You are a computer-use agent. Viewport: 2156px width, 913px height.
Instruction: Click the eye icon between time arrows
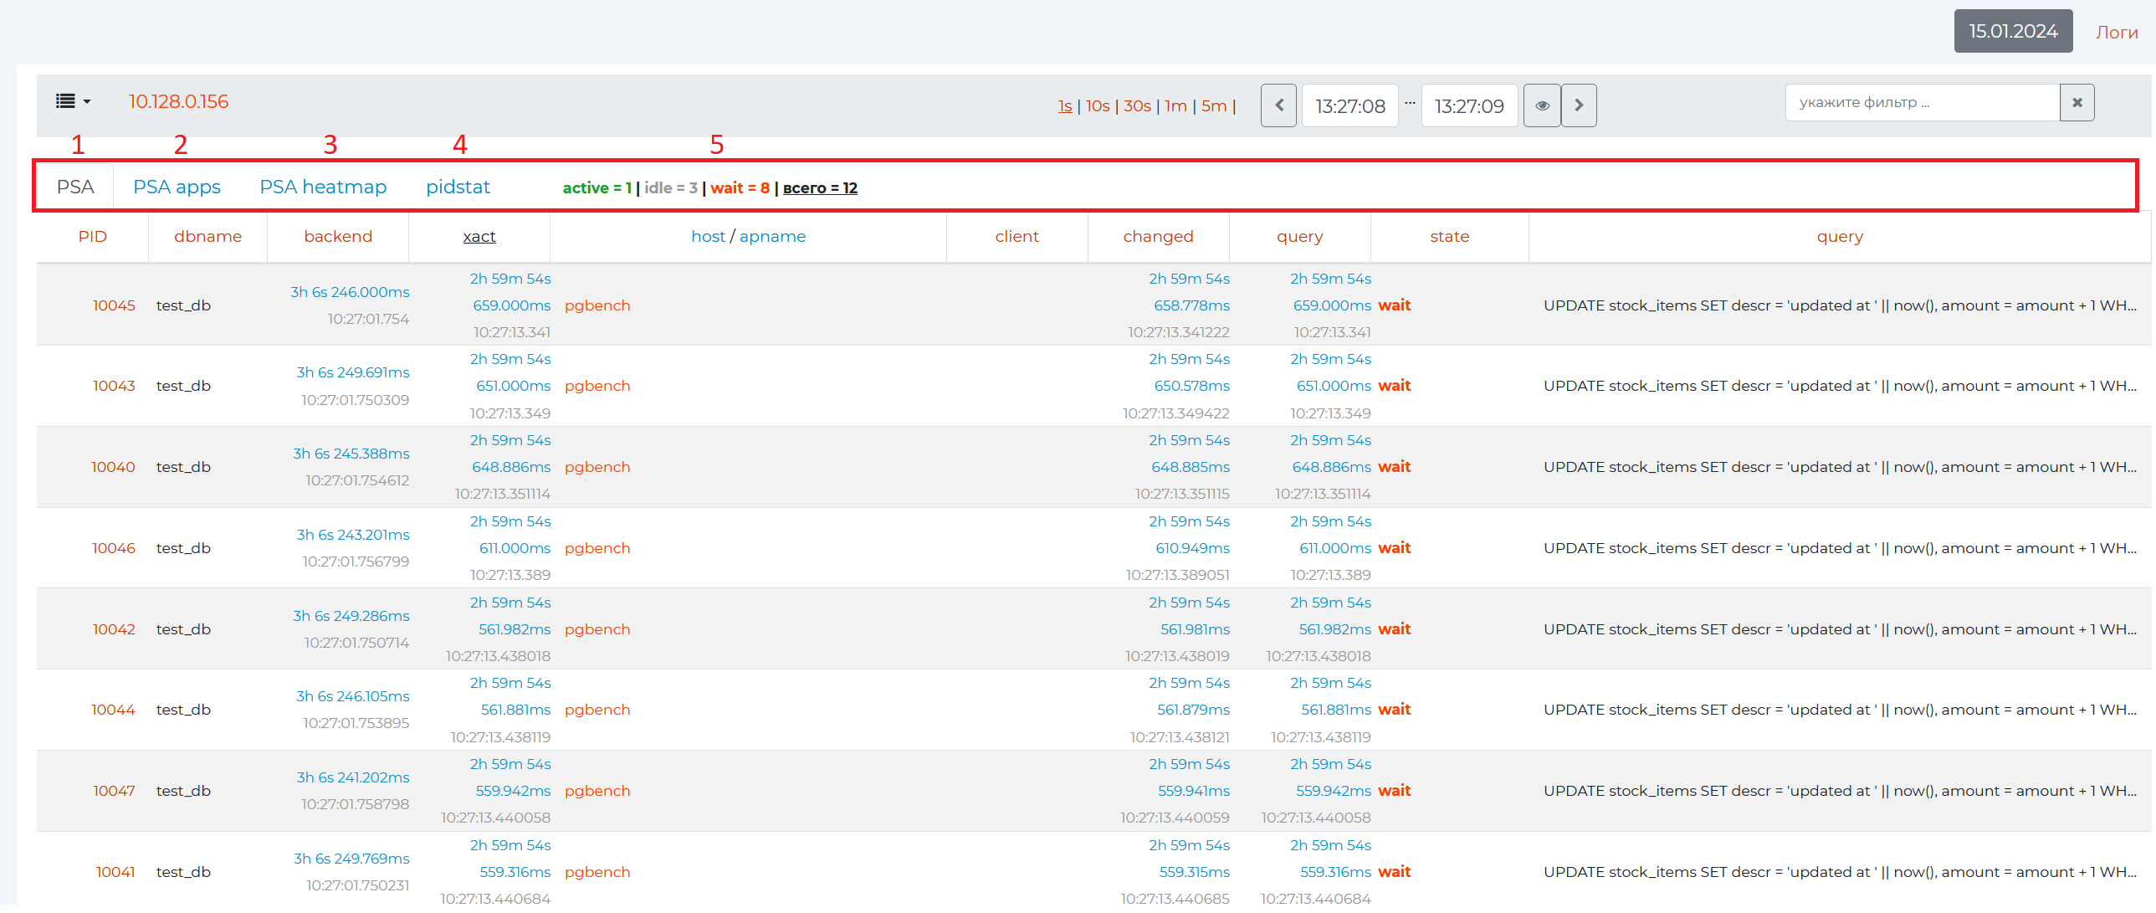point(1542,105)
